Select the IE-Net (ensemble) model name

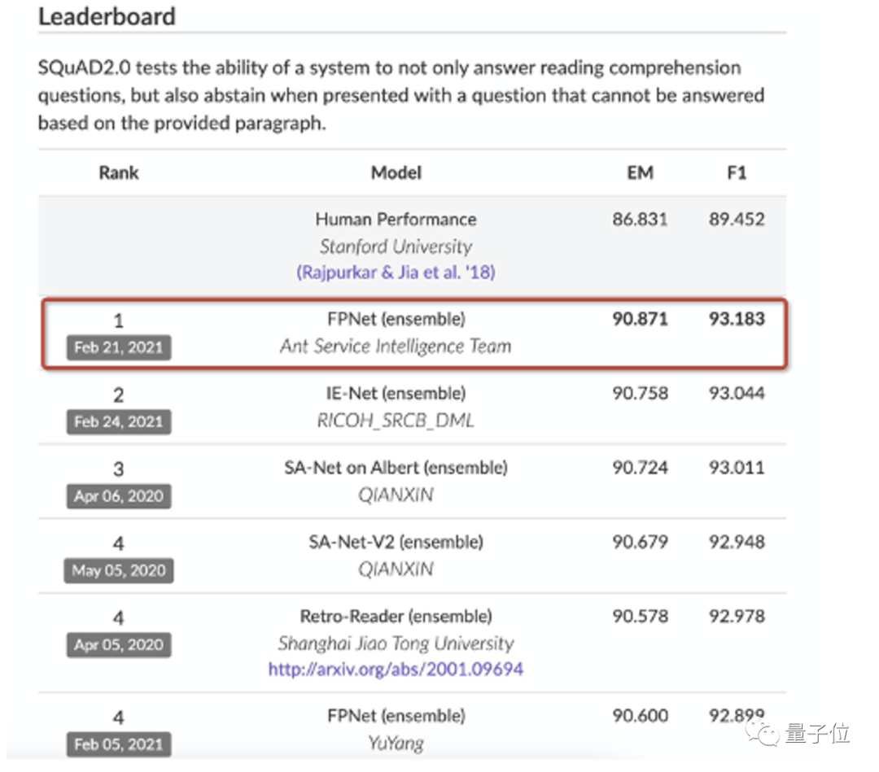pos(396,394)
